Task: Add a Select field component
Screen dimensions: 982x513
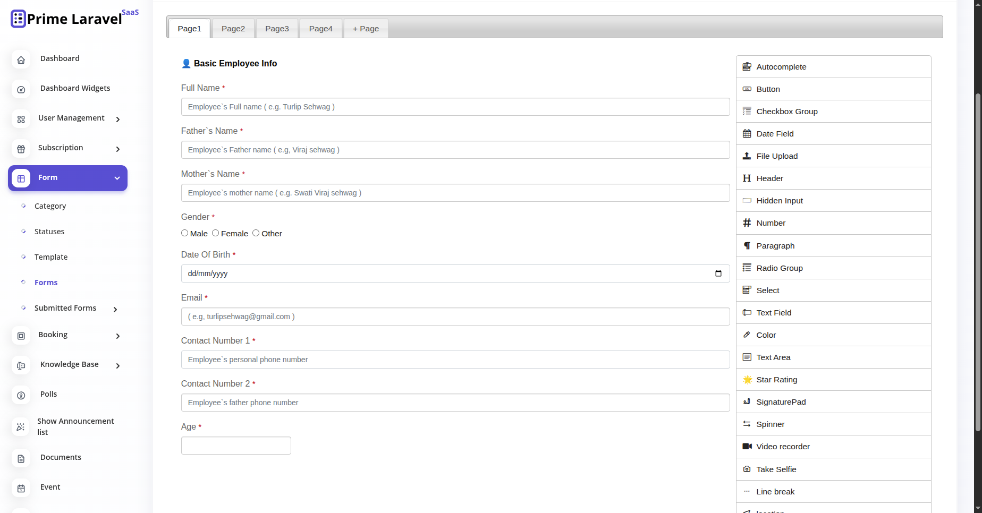Action: pyautogui.click(x=833, y=290)
